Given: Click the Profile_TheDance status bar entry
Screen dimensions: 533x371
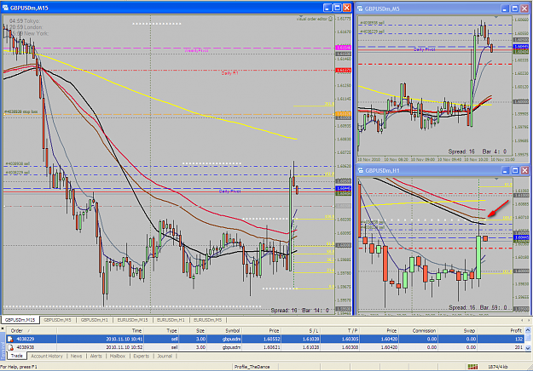Looking at the screenshot, I should point(252,367).
